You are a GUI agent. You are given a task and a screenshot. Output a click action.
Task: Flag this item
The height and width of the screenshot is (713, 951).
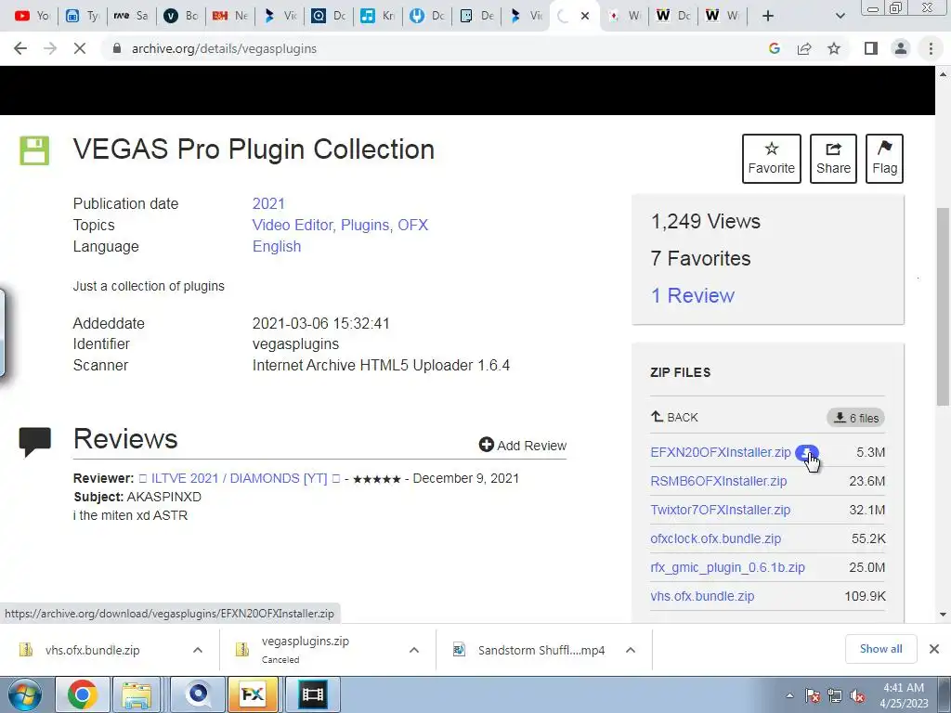tap(884, 158)
